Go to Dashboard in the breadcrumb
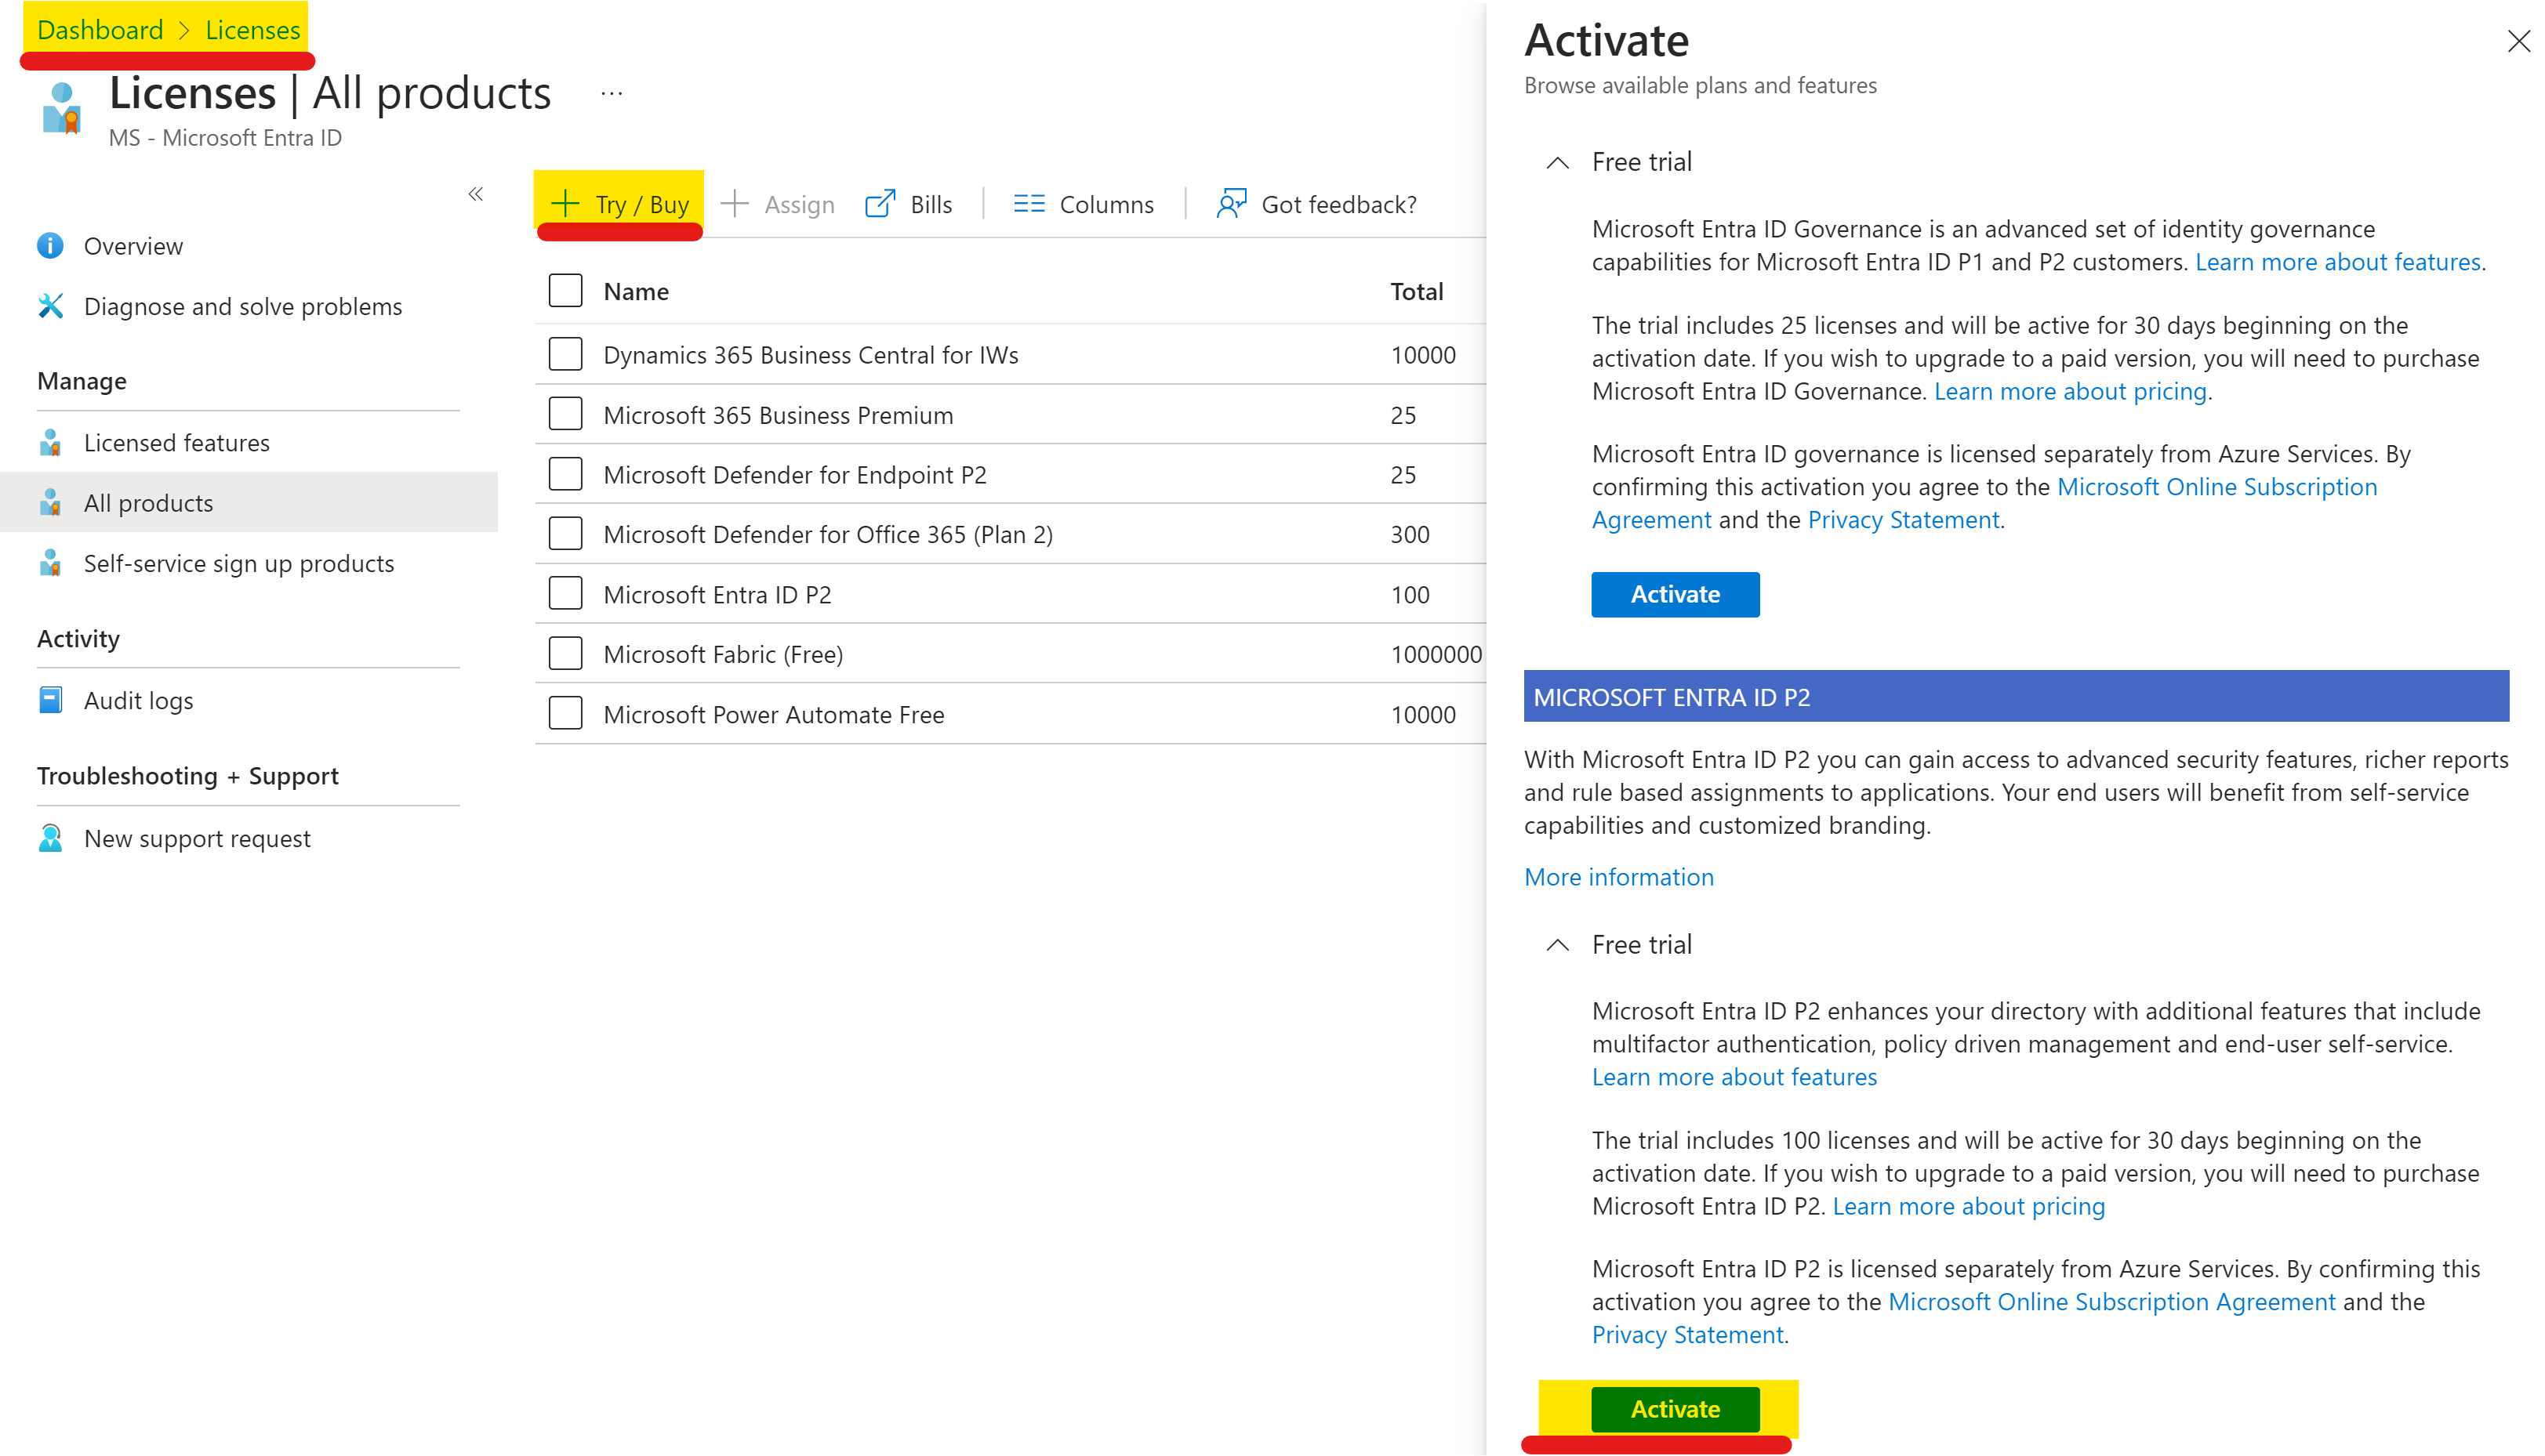The width and height of the screenshot is (2545, 1456). coord(100,30)
